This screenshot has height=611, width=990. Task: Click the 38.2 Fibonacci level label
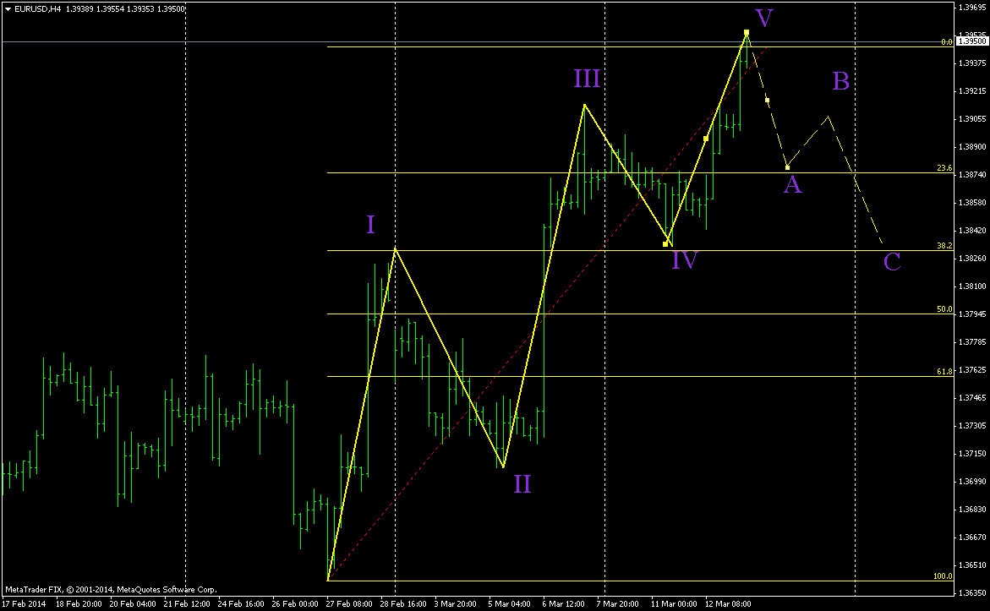pos(944,245)
